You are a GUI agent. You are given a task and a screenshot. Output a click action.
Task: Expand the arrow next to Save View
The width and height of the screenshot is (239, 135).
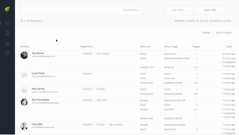click(x=228, y=10)
